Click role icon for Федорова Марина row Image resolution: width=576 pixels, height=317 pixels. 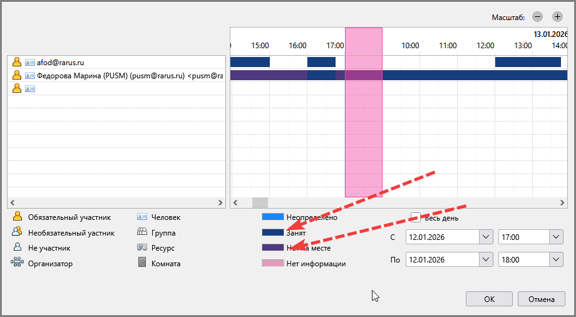pos(16,75)
